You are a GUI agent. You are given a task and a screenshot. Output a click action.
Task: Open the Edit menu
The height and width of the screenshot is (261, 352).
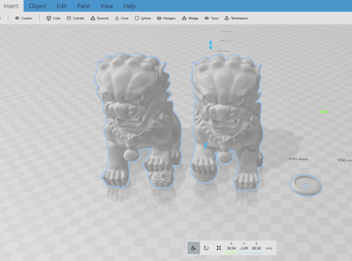point(62,6)
